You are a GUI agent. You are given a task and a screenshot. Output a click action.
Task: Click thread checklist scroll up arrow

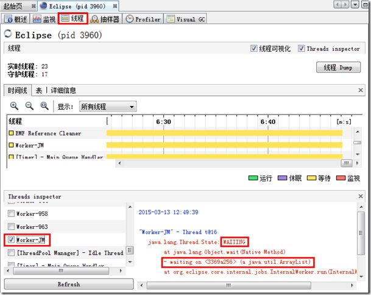click(x=130, y=207)
